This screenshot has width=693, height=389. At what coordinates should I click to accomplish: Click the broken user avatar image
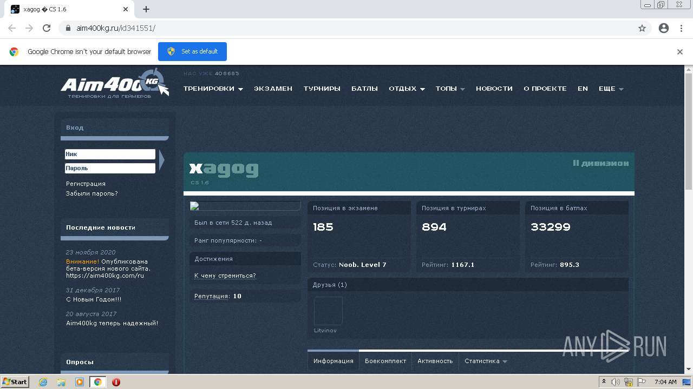click(245, 206)
